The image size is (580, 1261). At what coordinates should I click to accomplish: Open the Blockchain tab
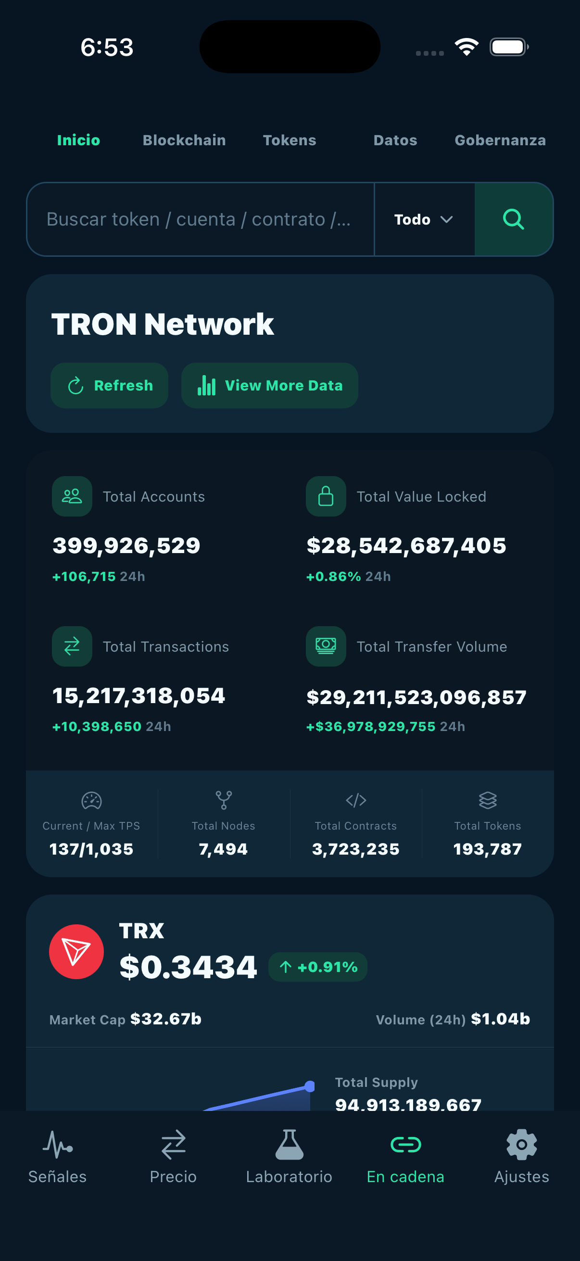(184, 140)
